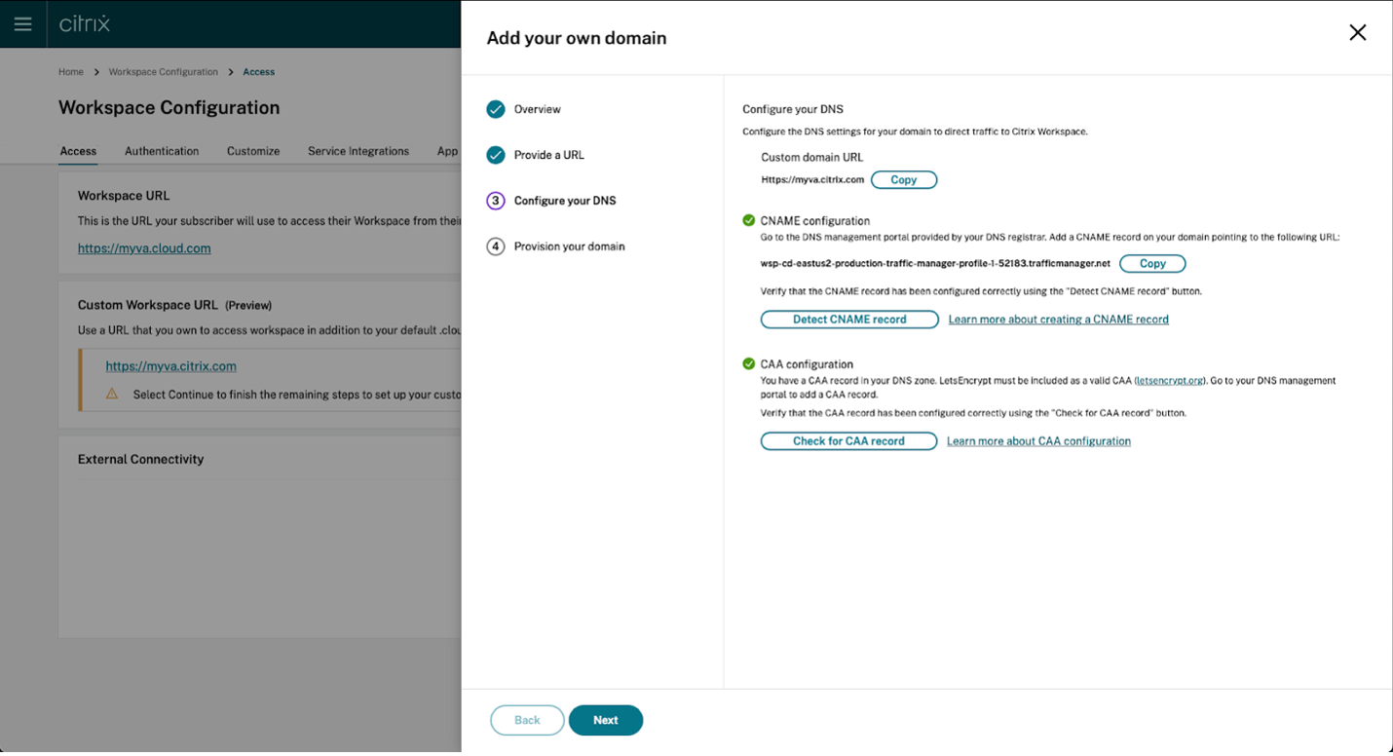Click Check for CAA record button
Image resolution: width=1393 pixels, height=756 pixels.
pyautogui.click(x=848, y=441)
